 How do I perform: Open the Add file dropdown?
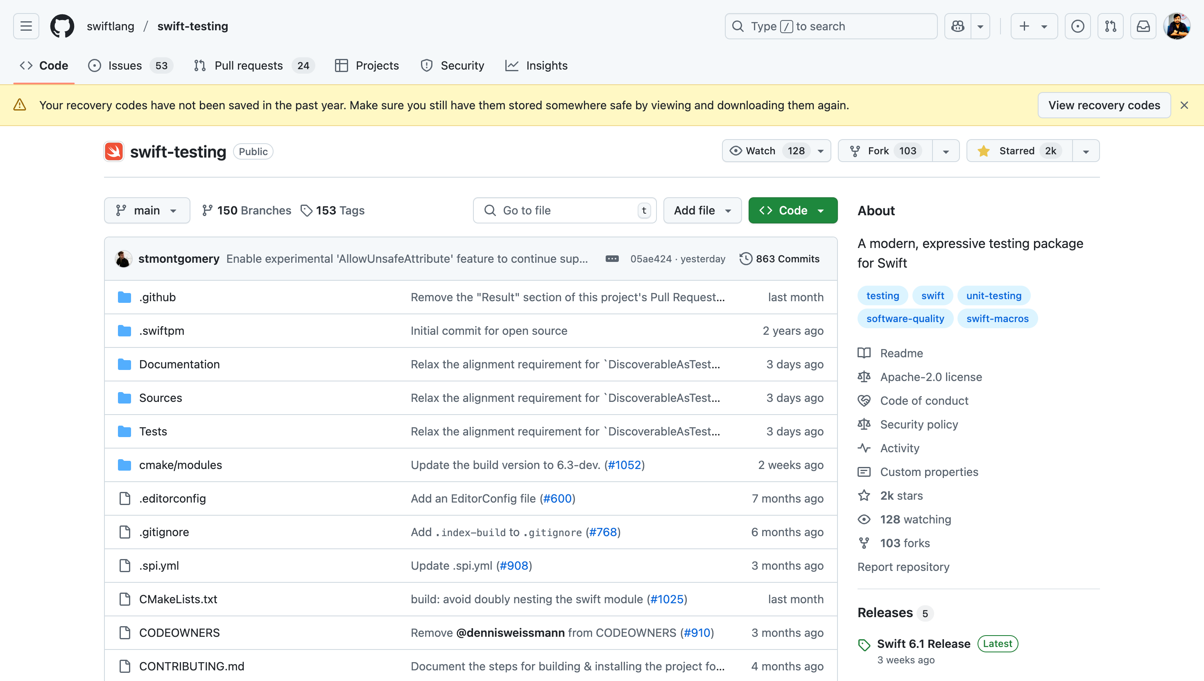(702, 210)
